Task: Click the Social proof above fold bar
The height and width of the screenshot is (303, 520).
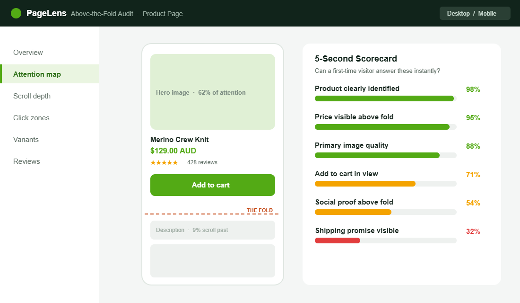Action: 386,212
